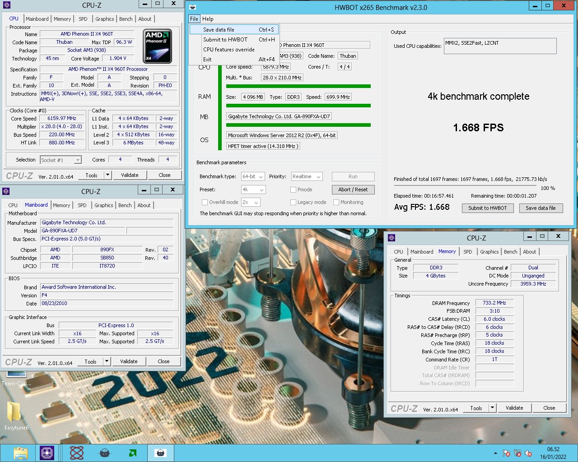Viewport: 578px width, 462px height.
Task: Click the GA-890FXA-UD7 Model field
Action: [83, 231]
